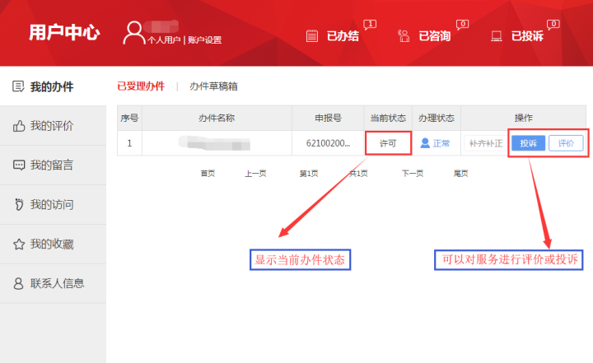Click the footprint icon beside 我的访问

(x=18, y=205)
